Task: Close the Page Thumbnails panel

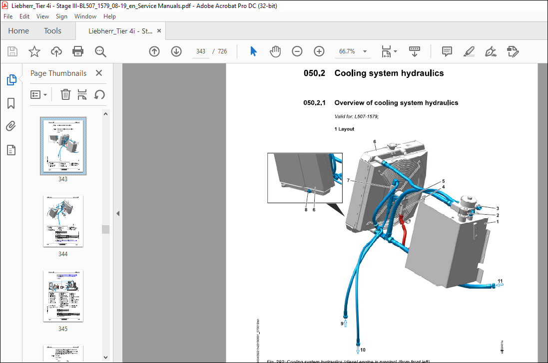Action: (99, 73)
